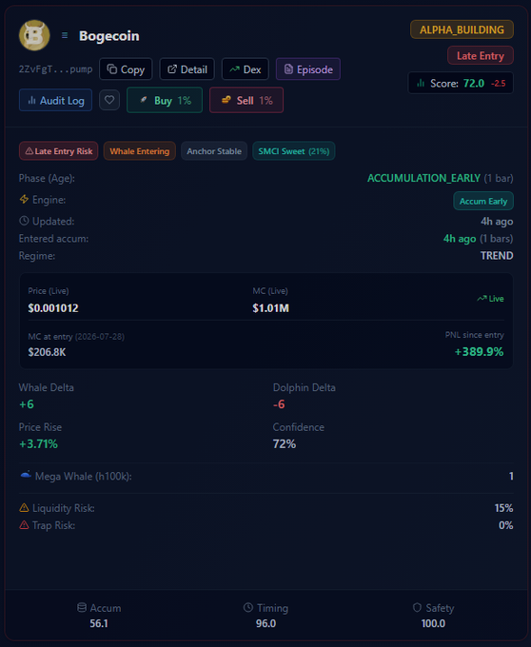The image size is (531, 647).
Task: Click the Safety score 100.0
Action: (x=433, y=623)
